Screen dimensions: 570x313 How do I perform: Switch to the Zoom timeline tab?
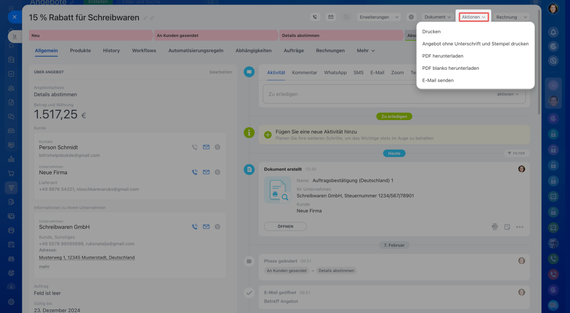click(398, 72)
